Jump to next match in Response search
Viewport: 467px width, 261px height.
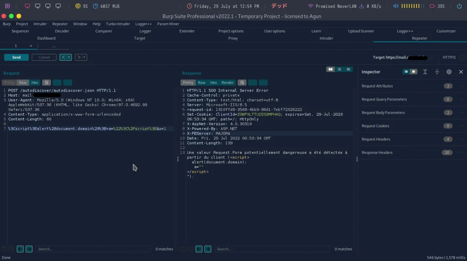pyautogui.click(x=208, y=249)
